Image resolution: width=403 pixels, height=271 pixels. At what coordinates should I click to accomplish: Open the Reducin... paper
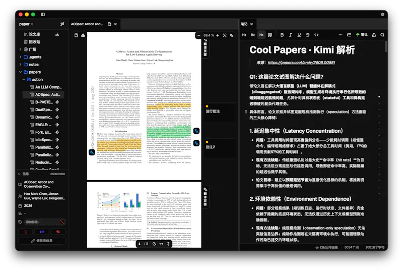(41, 162)
